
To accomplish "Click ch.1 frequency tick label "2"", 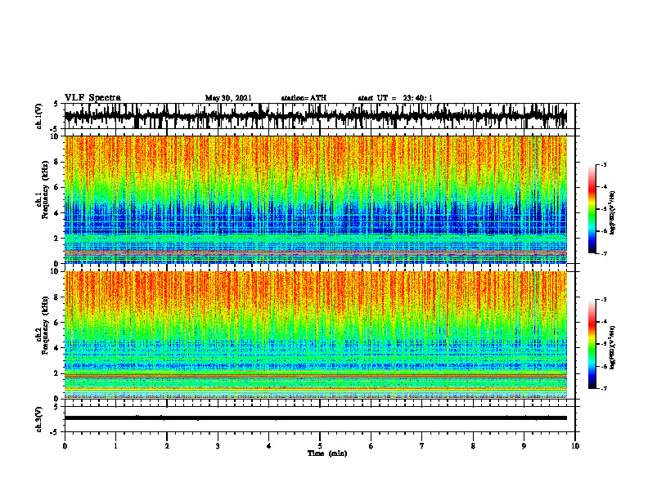I will (56, 239).
